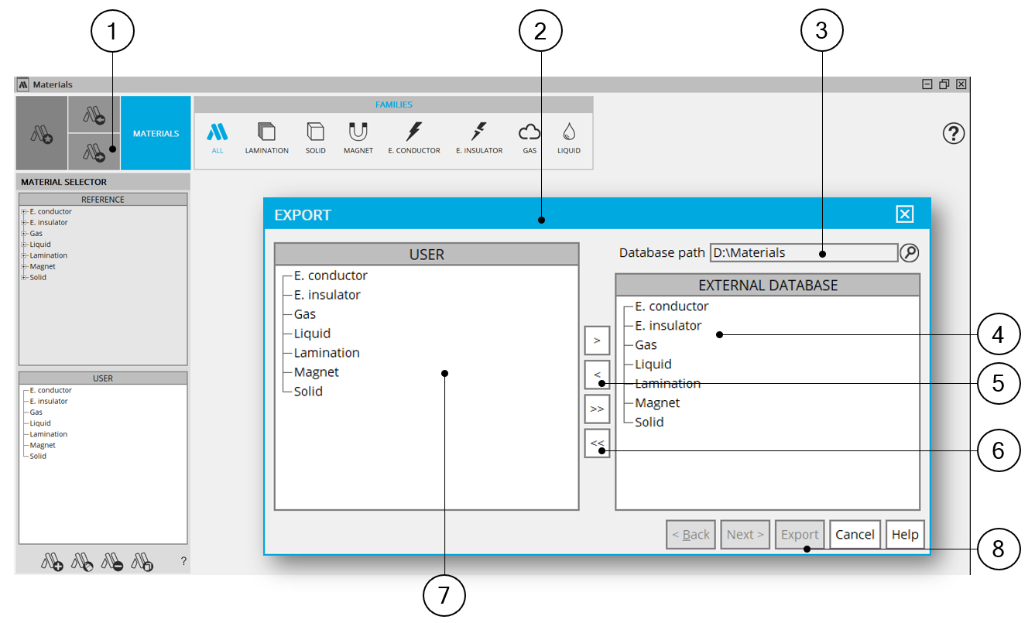
Task: Click the Cancel button in Export dialog
Action: pyautogui.click(x=855, y=535)
